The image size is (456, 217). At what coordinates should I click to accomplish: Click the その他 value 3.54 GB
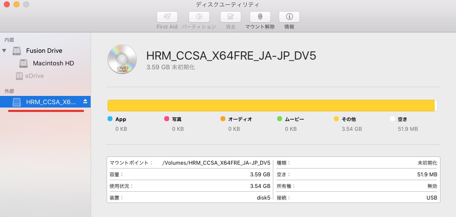(352, 129)
